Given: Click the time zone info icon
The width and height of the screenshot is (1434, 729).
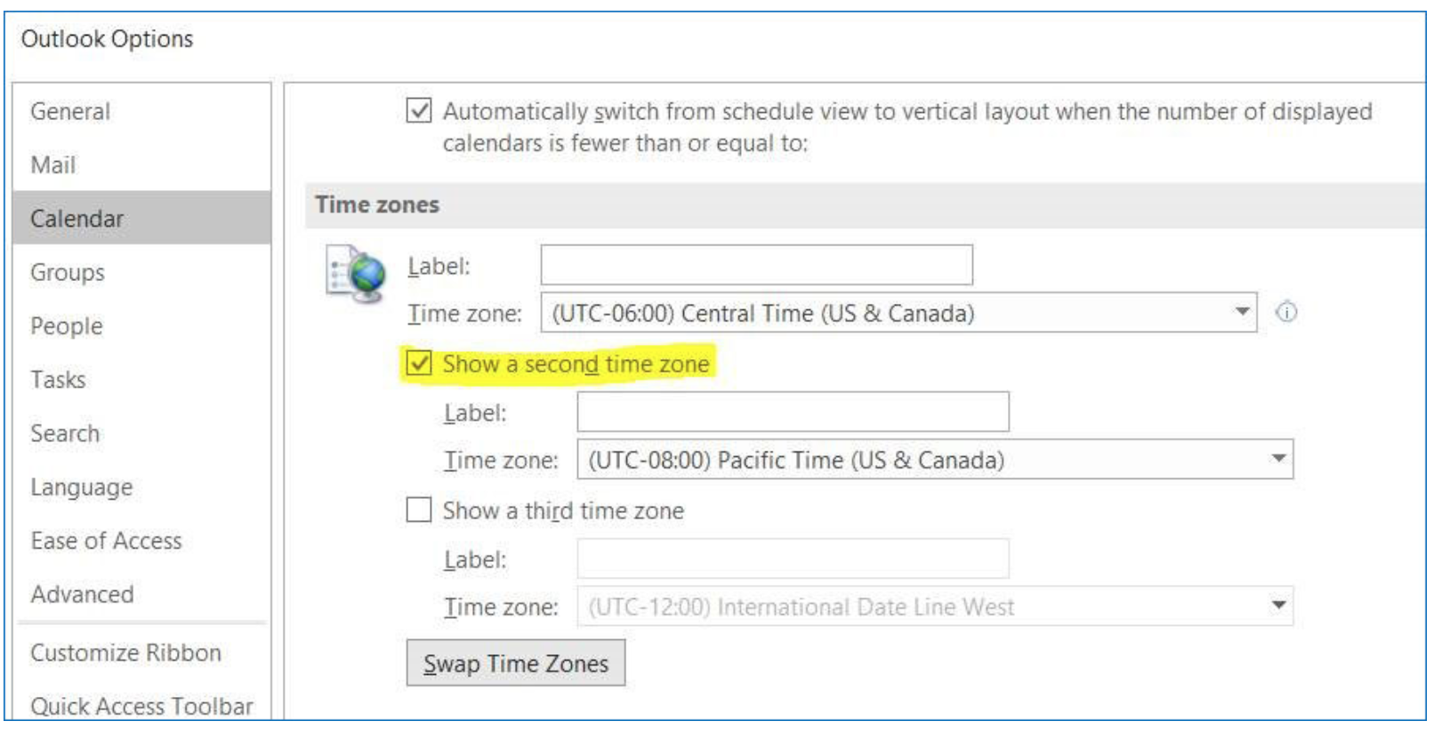Looking at the screenshot, I should [x=1286, y=312].
